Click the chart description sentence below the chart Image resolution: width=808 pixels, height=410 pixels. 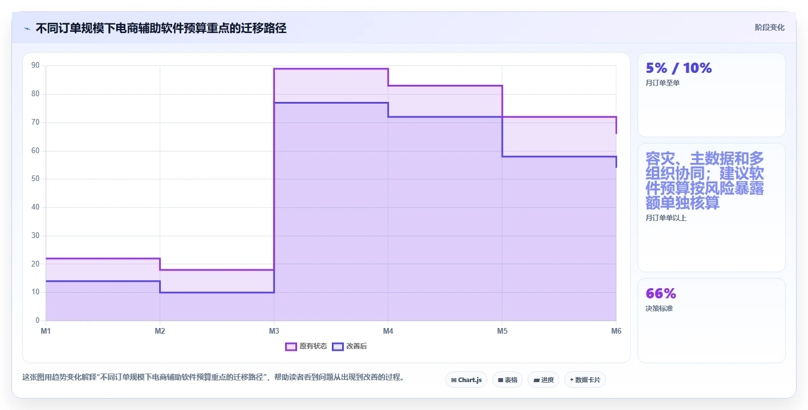click(213, 377)
